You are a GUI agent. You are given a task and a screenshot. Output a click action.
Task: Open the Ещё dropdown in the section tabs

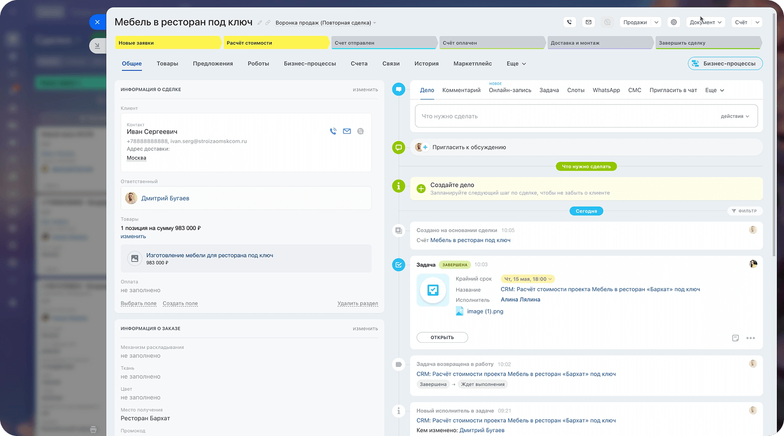click(x=515, y=63)
